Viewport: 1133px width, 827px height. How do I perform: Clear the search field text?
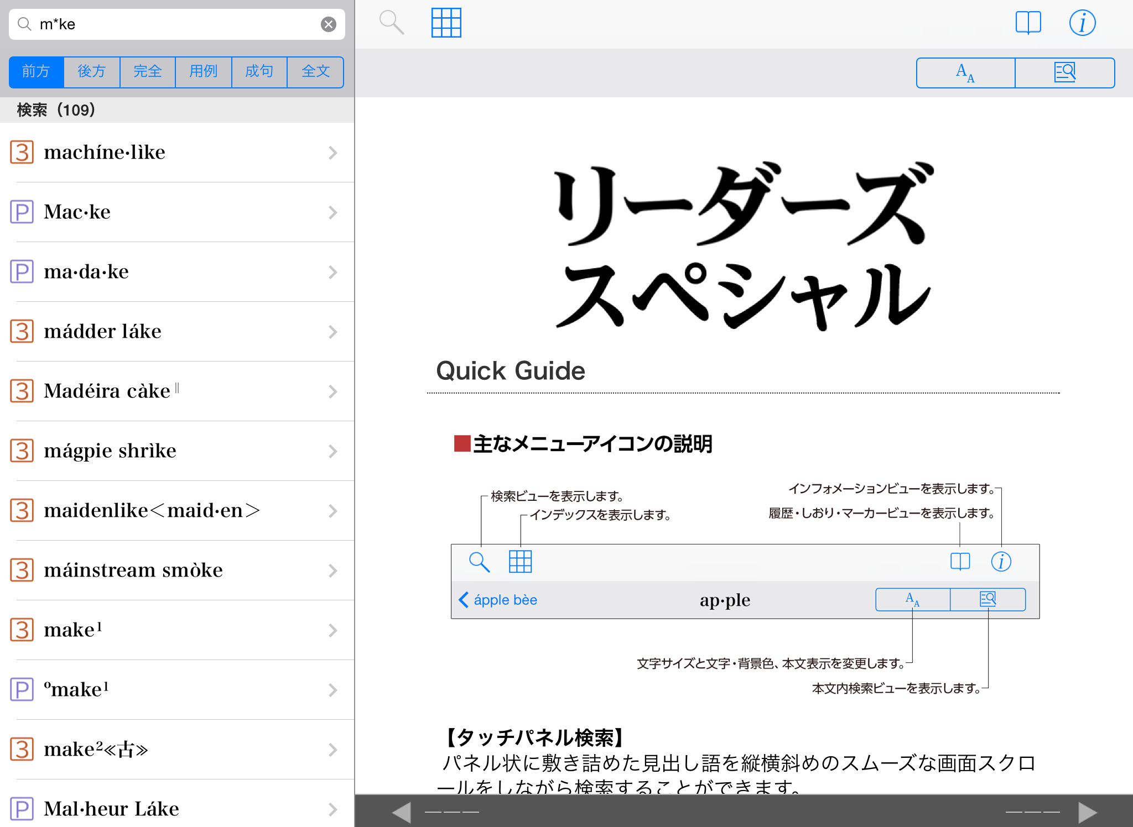coord(329,24)
